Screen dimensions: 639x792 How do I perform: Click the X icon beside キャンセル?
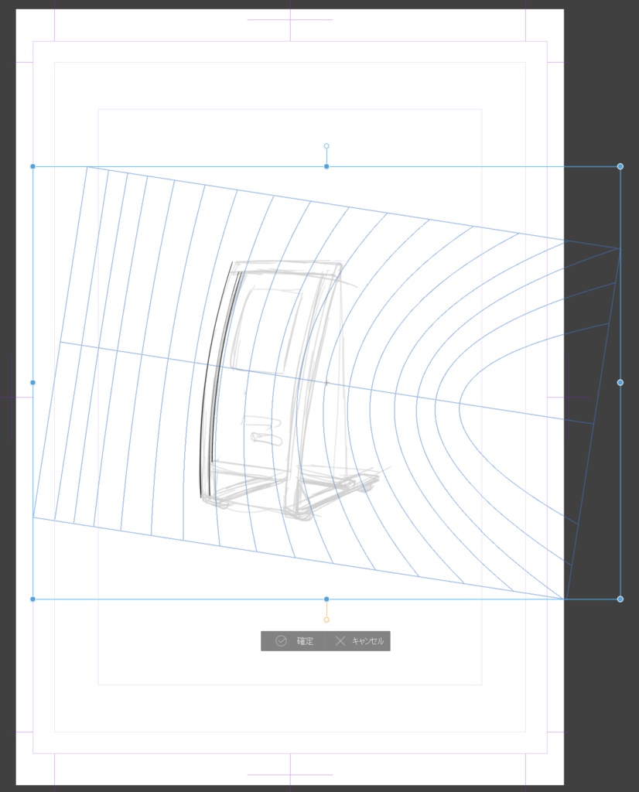[x=340, y=641]
